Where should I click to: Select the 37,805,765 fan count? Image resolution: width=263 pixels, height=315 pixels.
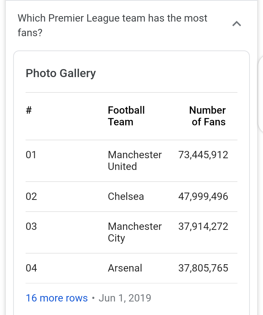point(203,268)
